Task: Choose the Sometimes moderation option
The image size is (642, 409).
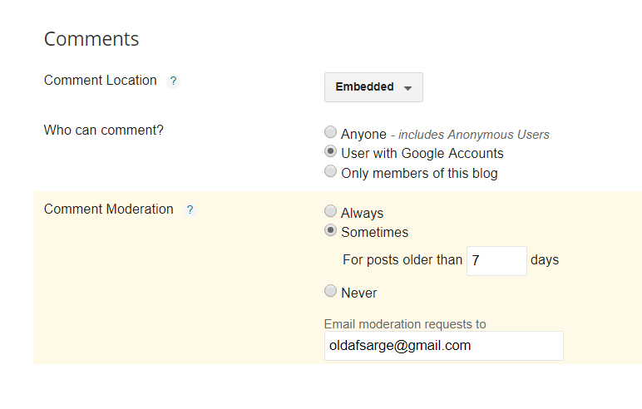Action: point(331,231)
